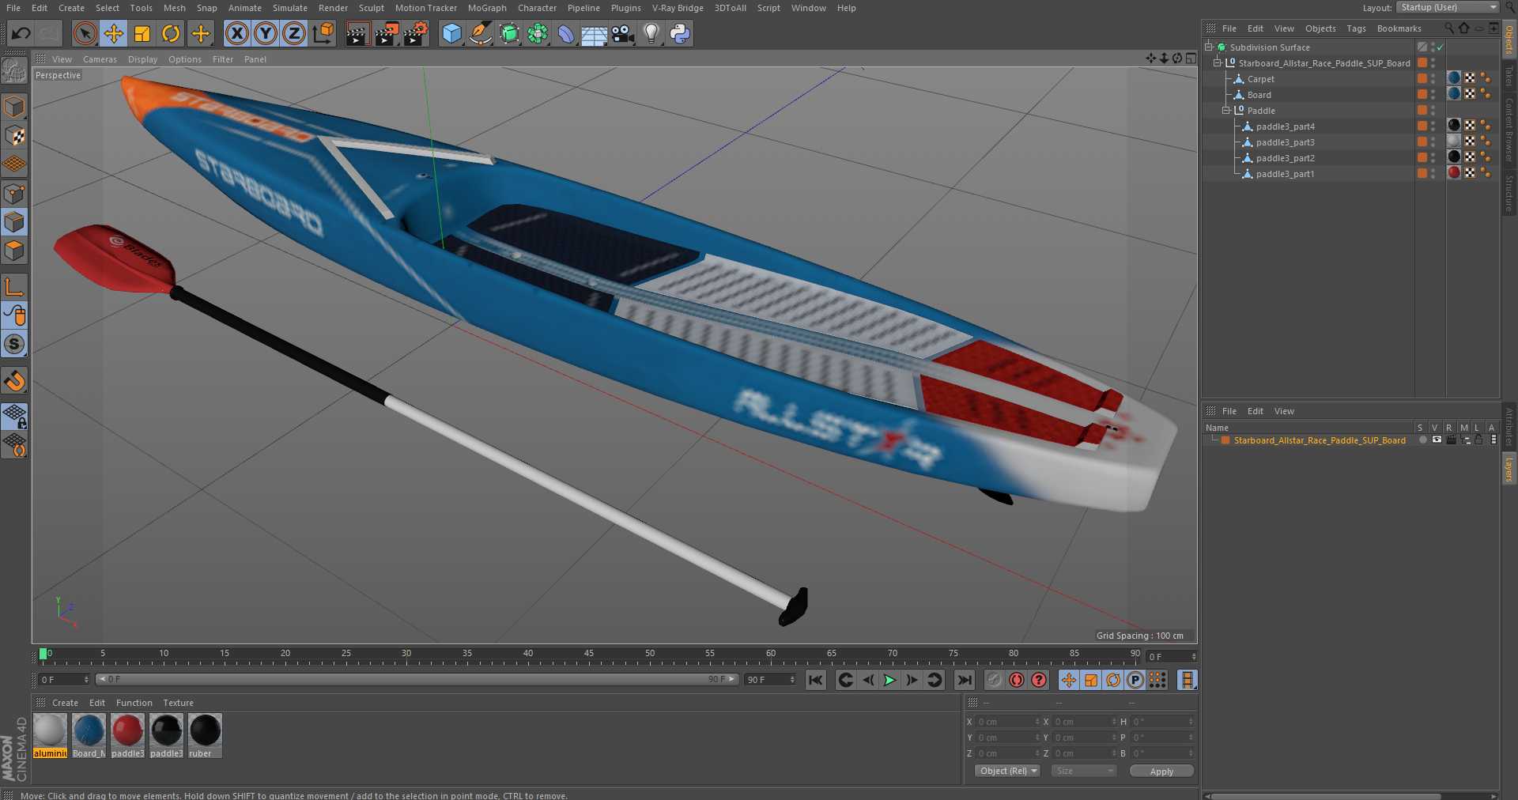Add a Camera object
The height and width of the screenshot is (800, 1518).
click(x=623, y=33)
